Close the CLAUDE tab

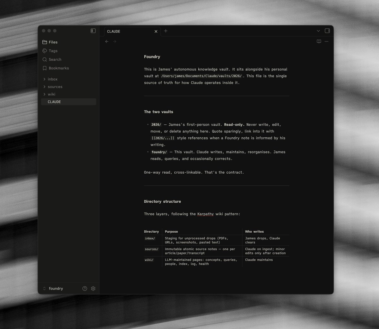(x=156, y=31)
